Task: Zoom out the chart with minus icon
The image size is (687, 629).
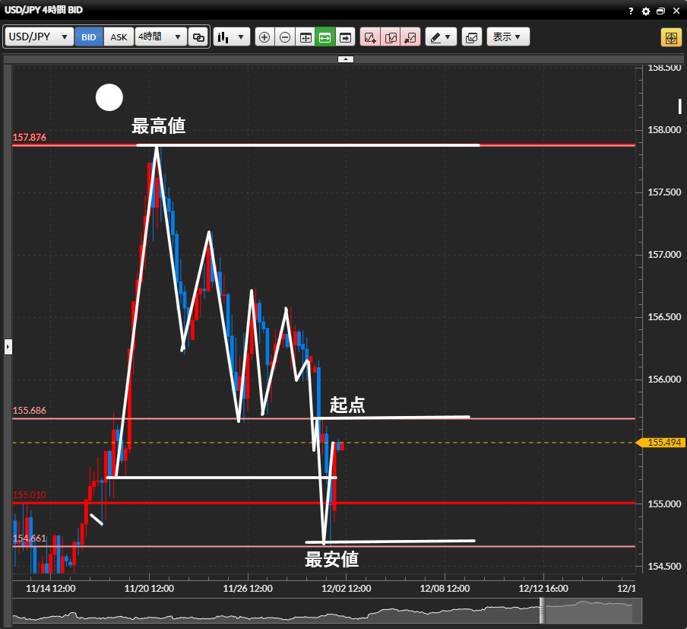Action: (285, 37)
